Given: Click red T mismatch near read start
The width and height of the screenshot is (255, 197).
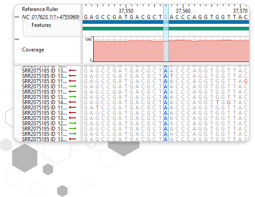Looking at the screenshot, I should pos(97,108).
